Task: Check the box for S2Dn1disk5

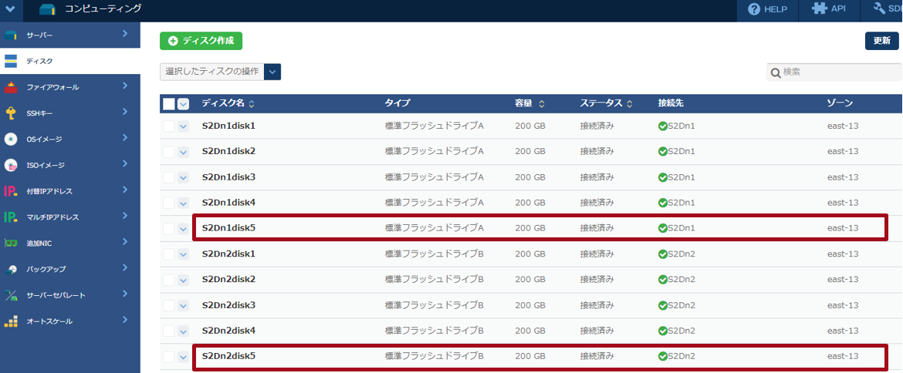Action: pos(169,228)
